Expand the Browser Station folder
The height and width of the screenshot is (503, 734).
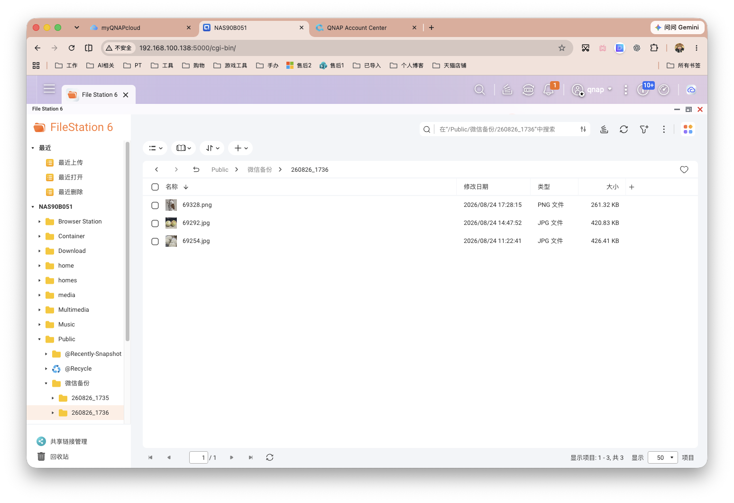point(39,222)
